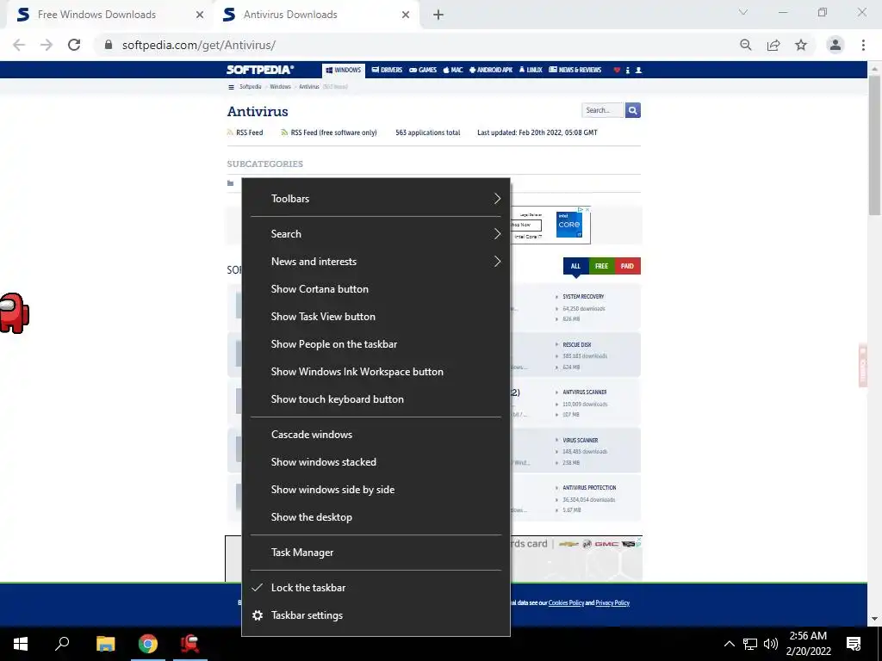Click the Softpedia breadcrumb link
Screen dimensions: 882x661
click(x=251, y=87)
